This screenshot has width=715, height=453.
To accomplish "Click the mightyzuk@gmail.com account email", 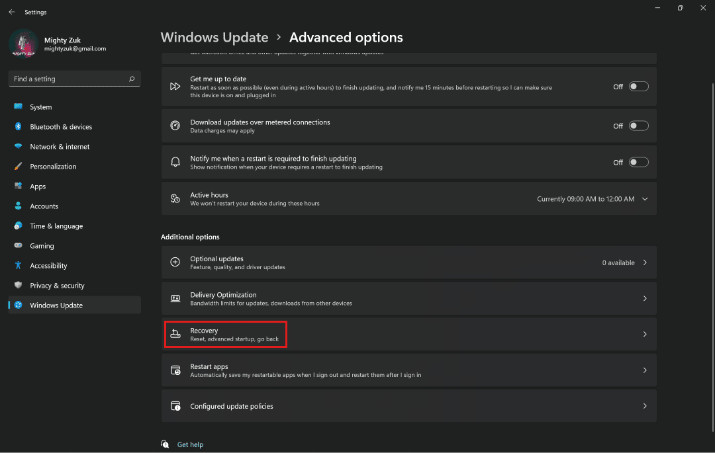I will pos(75,49).
